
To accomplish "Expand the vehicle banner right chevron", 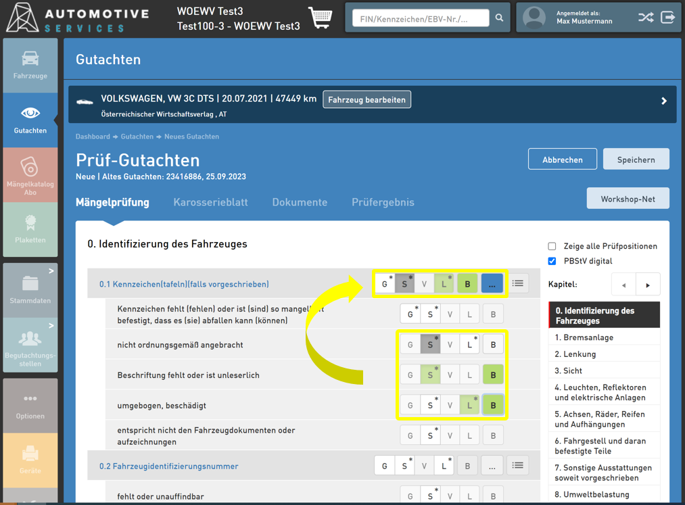I will coord(664,101).
